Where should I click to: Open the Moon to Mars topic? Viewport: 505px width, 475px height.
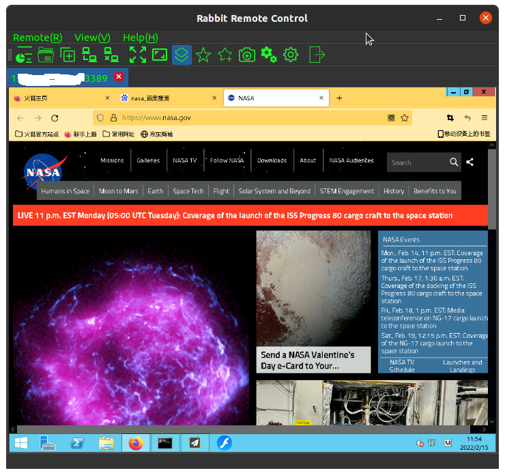pos(118,191)
